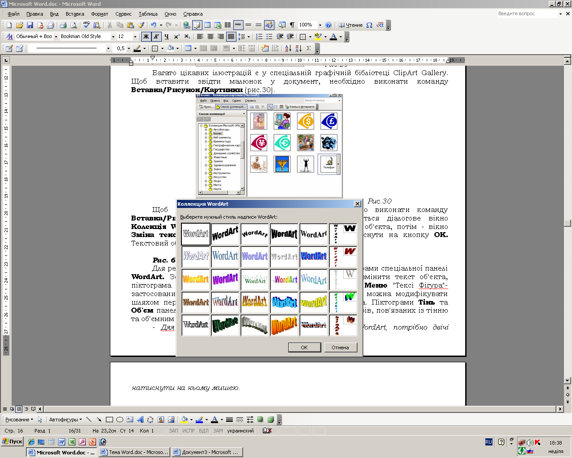572x458 pixels.
Task: Select the Format Painter brush
Action: click(141, 25)
